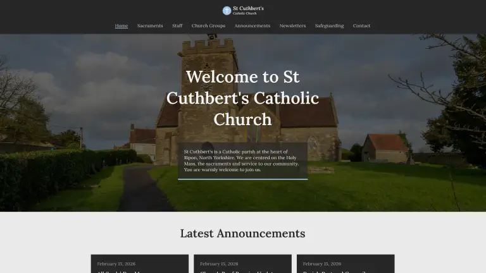Click the parish description paragraph
Screen dimensions: 486x273
coord(242,161)
